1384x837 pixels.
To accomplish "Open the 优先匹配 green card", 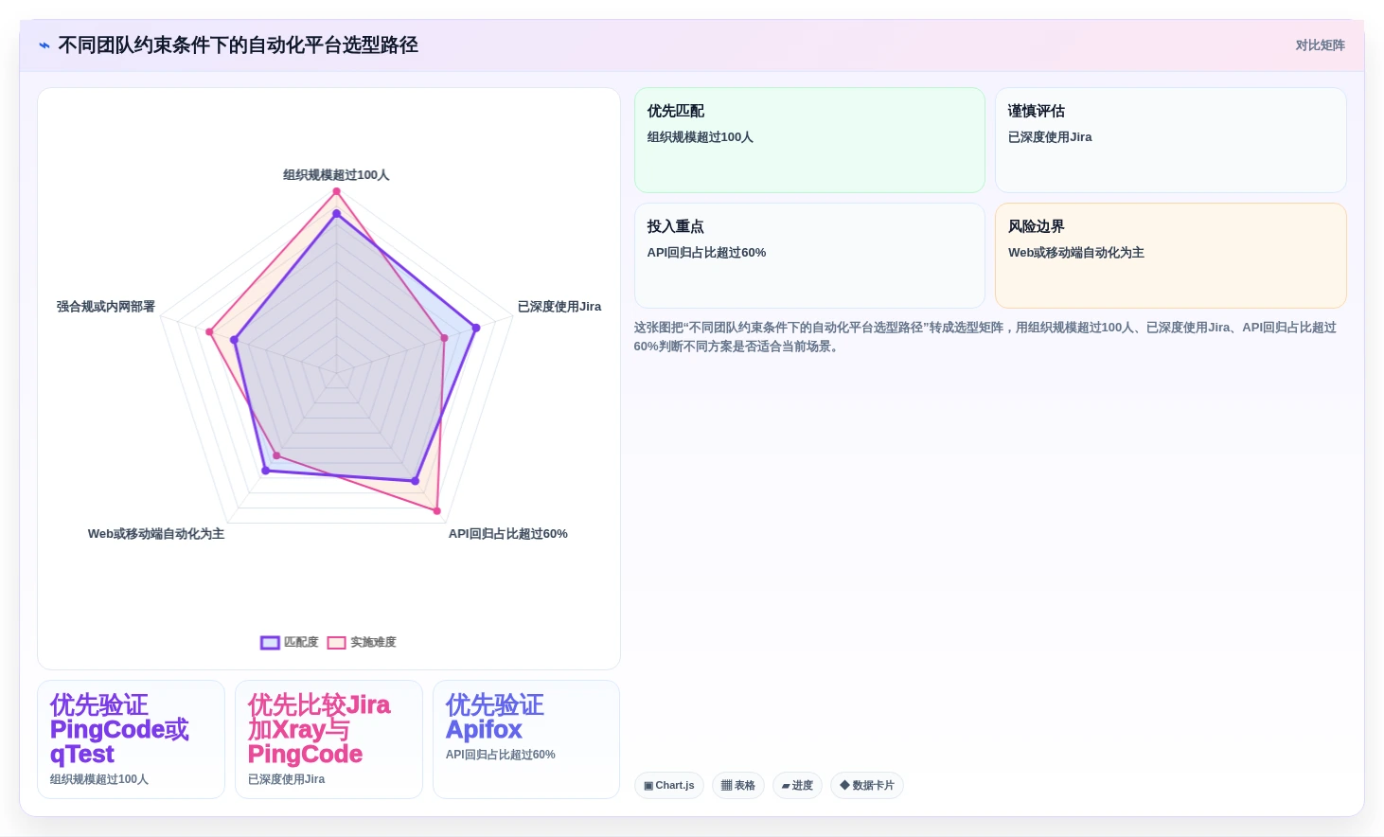I will [x=809, y=140].
